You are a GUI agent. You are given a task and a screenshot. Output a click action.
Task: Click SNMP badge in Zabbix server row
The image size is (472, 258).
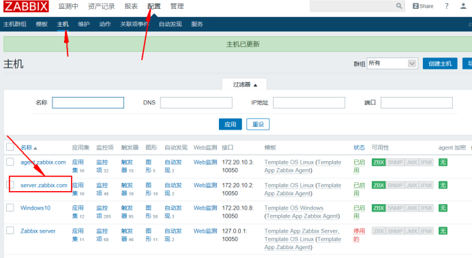(395, 231)
